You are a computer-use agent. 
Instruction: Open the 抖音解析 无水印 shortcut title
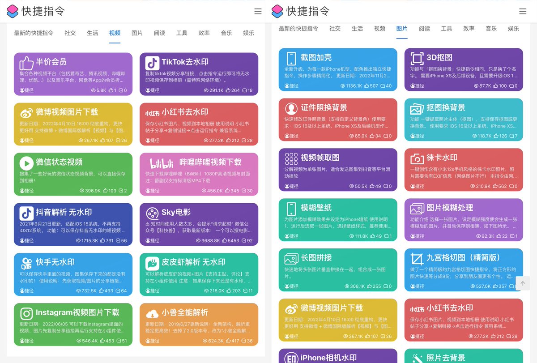64,212
